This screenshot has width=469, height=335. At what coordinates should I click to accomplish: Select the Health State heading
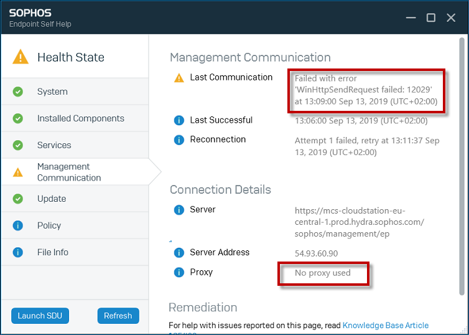click(71, 57)
